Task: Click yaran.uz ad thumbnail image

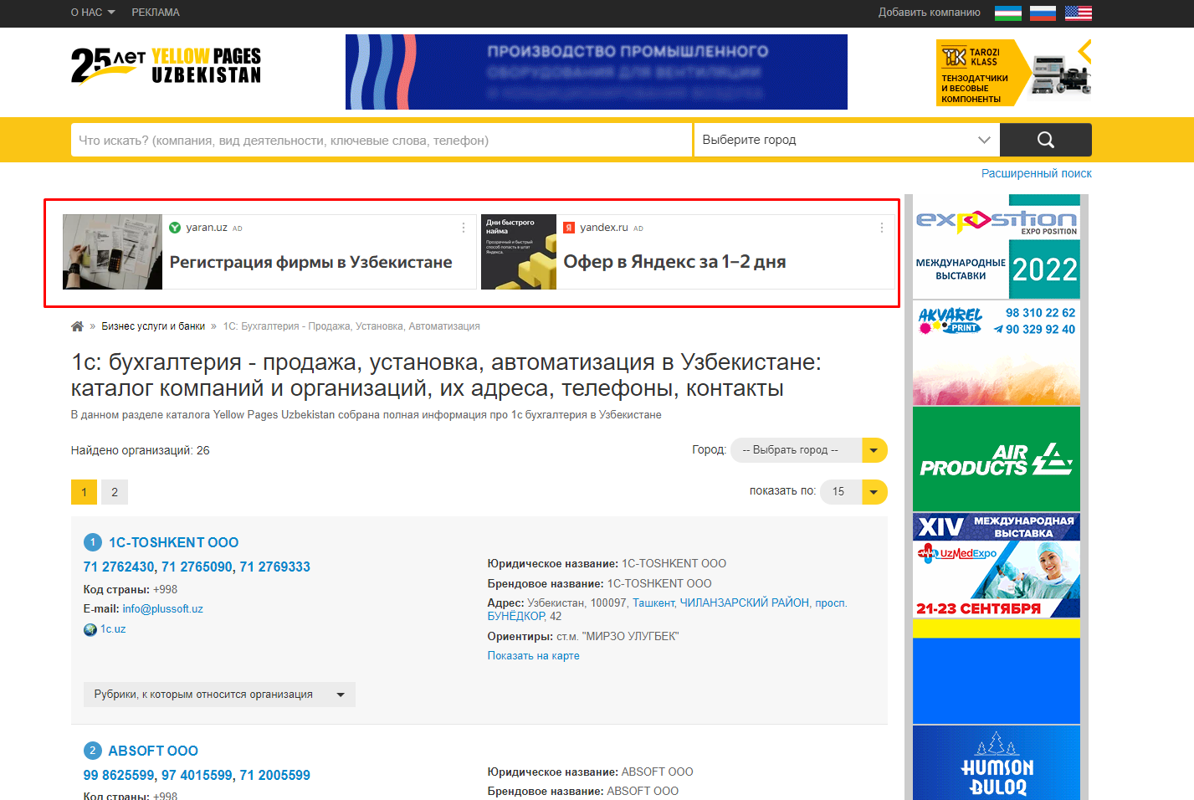Action: (x=113, y=252)
